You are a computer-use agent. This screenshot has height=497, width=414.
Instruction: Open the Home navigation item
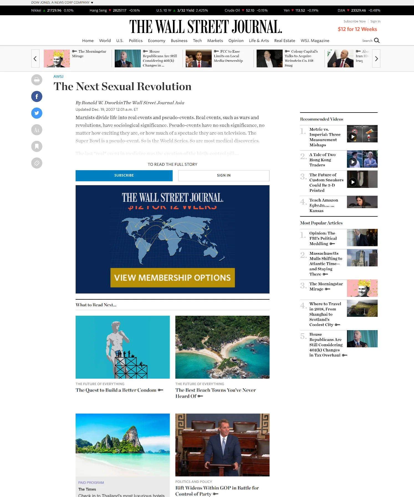click(88, 40)
